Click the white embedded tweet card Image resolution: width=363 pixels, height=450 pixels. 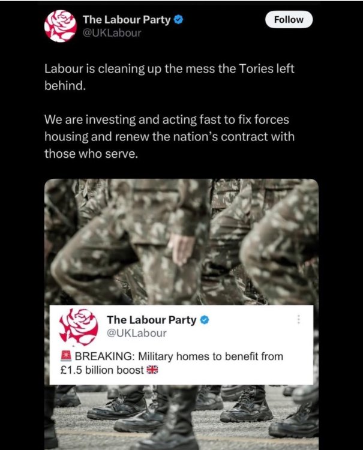(x=181, y=345)
